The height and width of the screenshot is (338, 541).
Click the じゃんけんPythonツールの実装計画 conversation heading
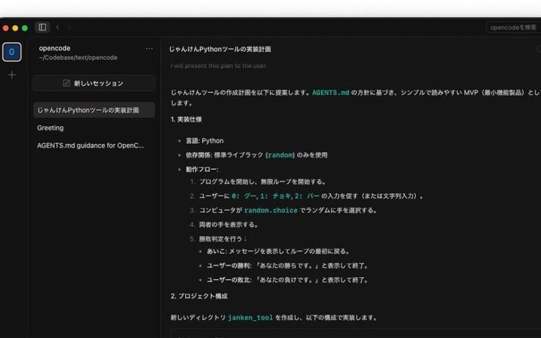(x=220, y=49)
